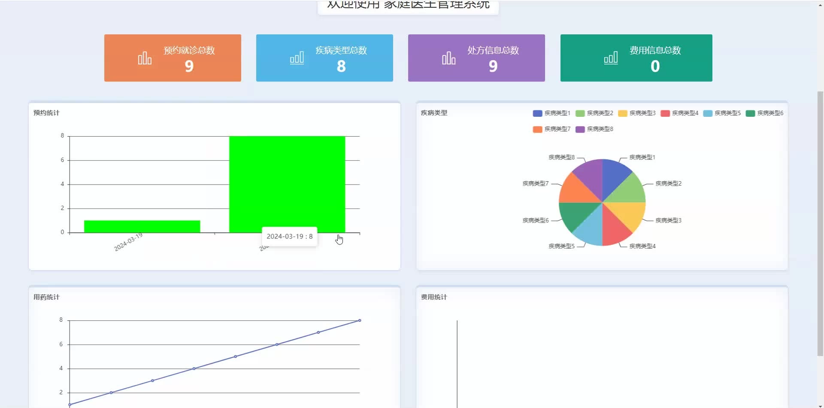This screenshot has width=824, height=408.
Task: Toggle the 疾病类型1 legend entry
Action: pos(551,113)
